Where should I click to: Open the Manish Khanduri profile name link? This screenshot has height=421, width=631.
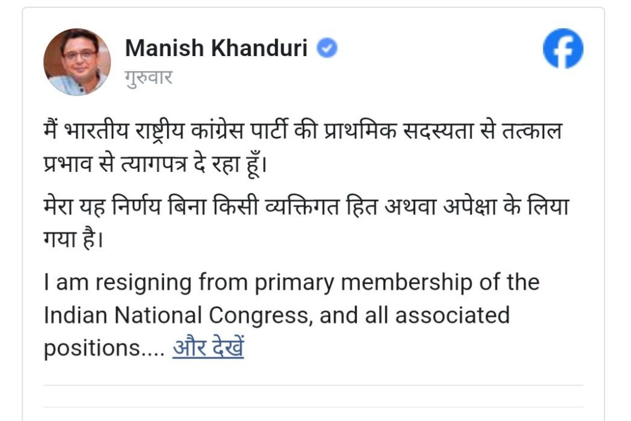[x=216, y=48]
